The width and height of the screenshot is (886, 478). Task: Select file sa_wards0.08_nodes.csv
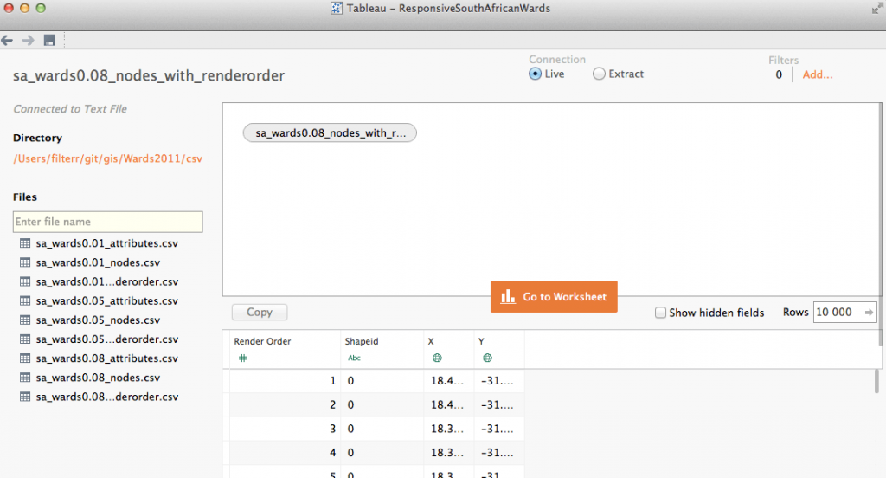98,378
